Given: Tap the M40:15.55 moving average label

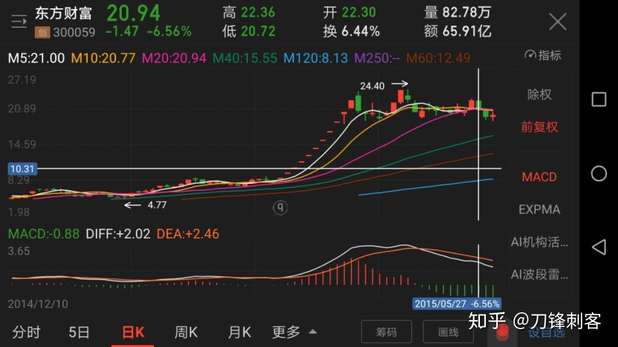Looking at the screenshot, I should (x=245, y=58).
